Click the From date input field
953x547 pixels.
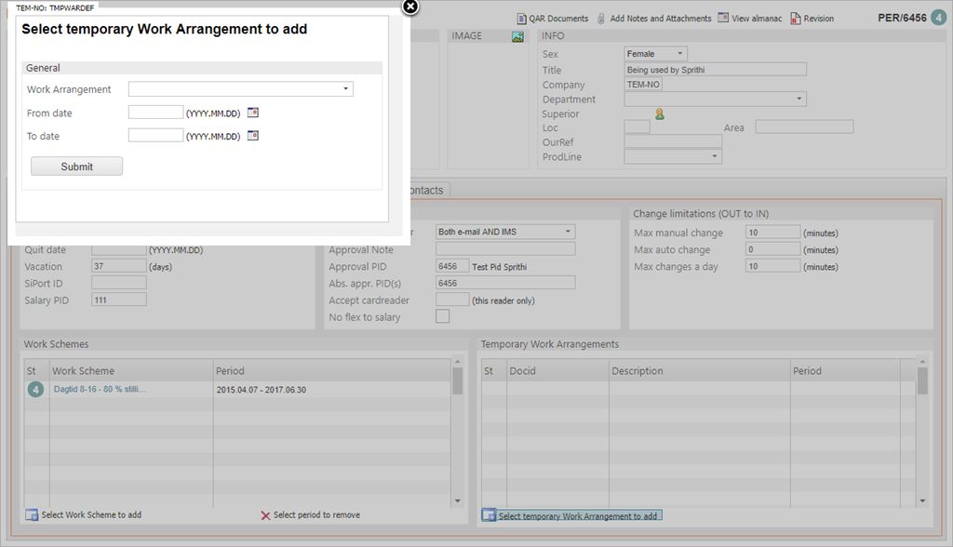coord(155,113)
